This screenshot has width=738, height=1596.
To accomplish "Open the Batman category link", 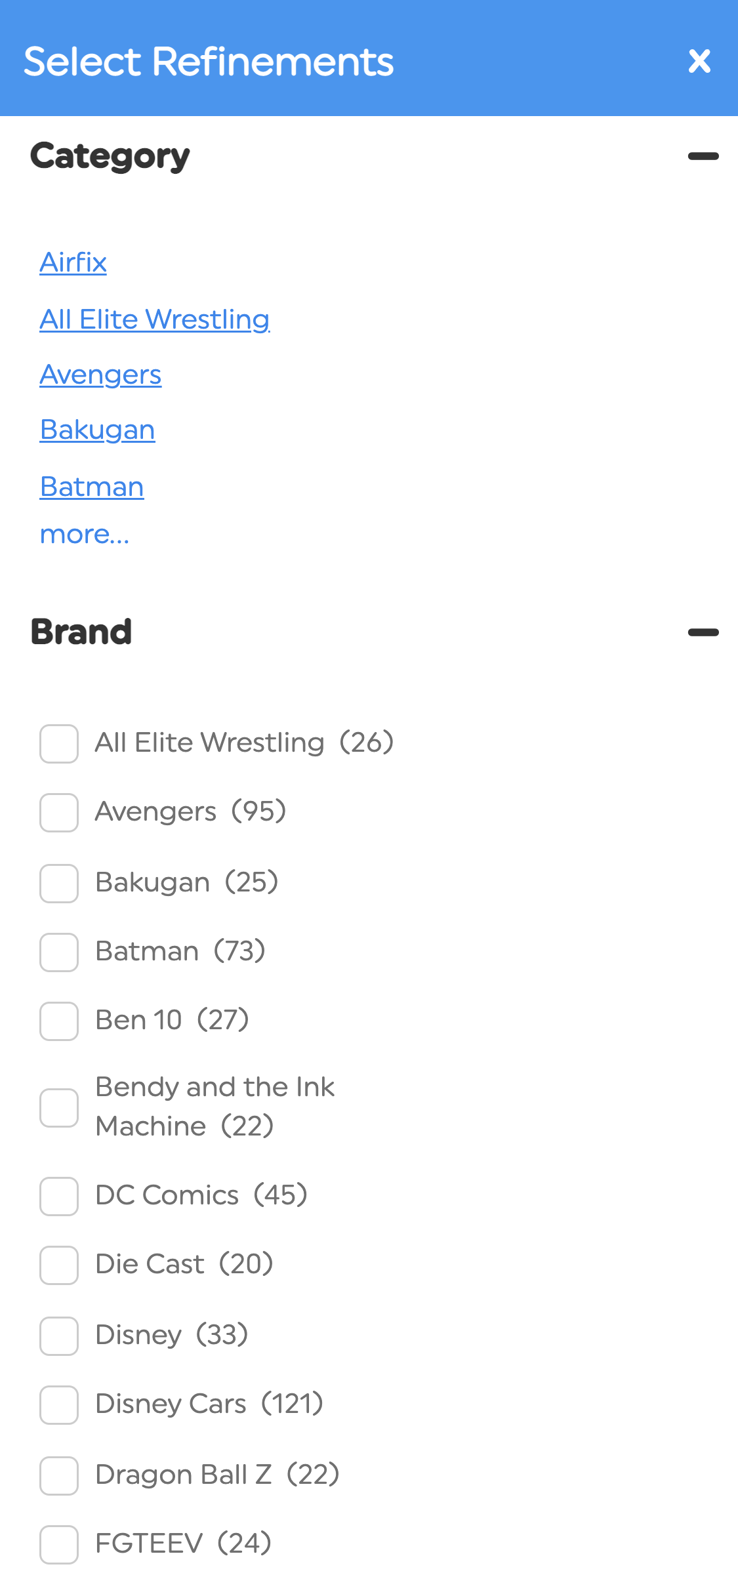I will click(92, 487).
